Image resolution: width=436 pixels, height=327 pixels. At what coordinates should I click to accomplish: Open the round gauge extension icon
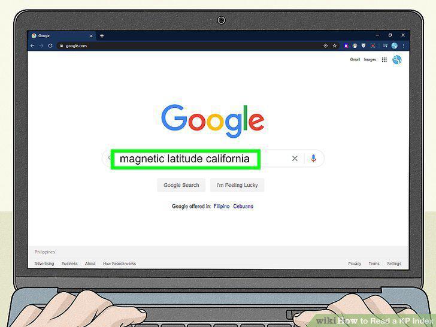click(355, 46)
